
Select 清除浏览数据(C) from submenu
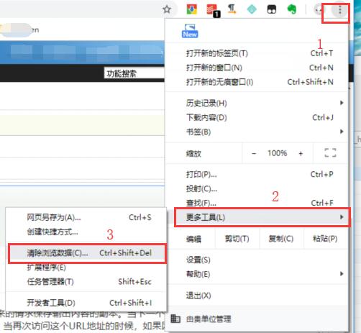point(87,253)
